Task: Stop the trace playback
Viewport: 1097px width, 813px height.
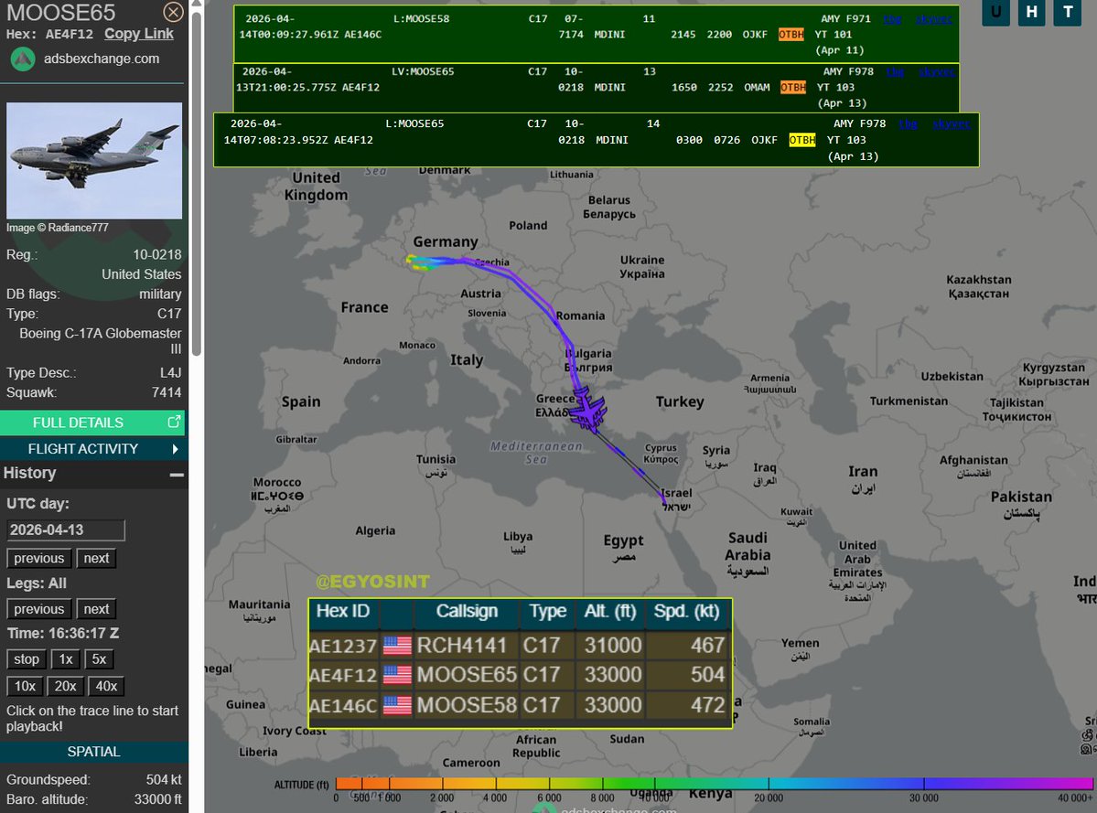Action: 27,659
